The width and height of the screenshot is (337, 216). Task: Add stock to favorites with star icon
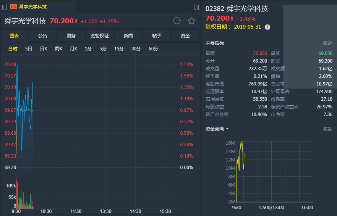tap(191, 21)
